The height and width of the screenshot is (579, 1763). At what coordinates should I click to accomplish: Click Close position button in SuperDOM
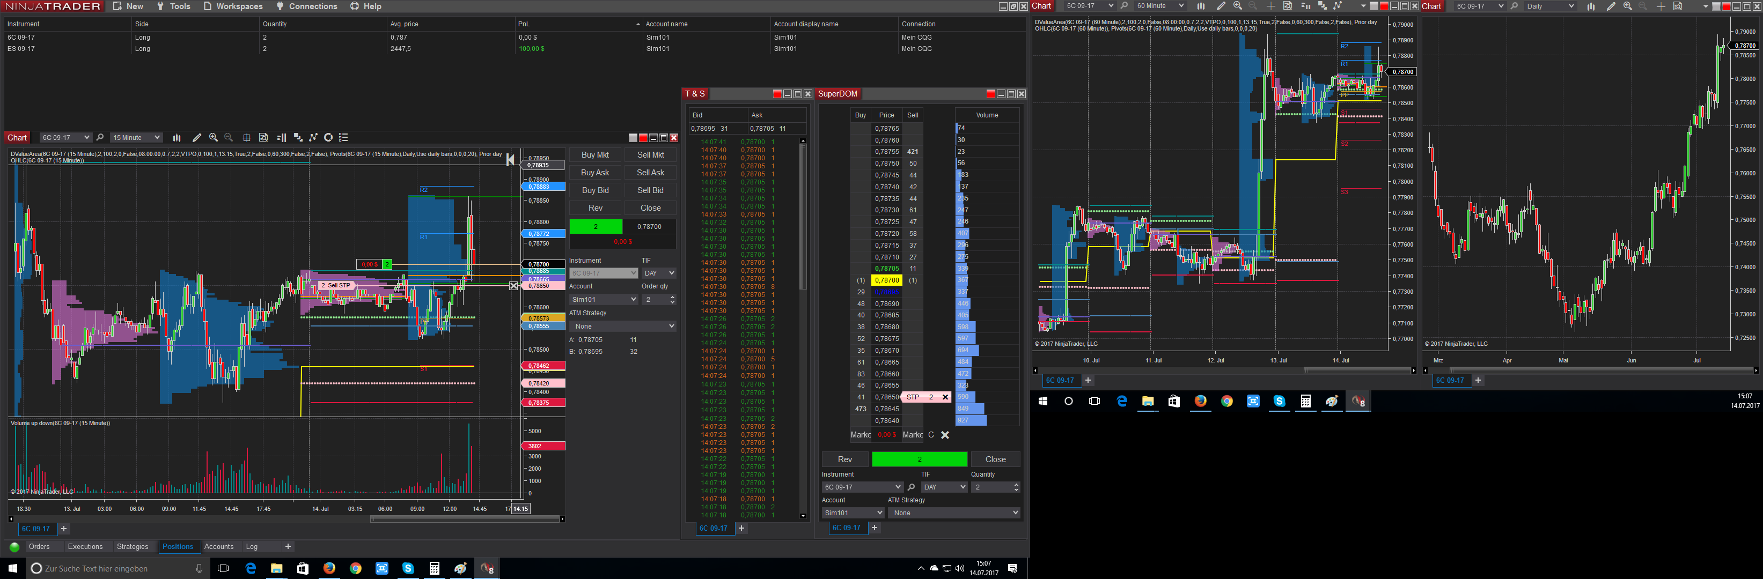coord(995,459)
